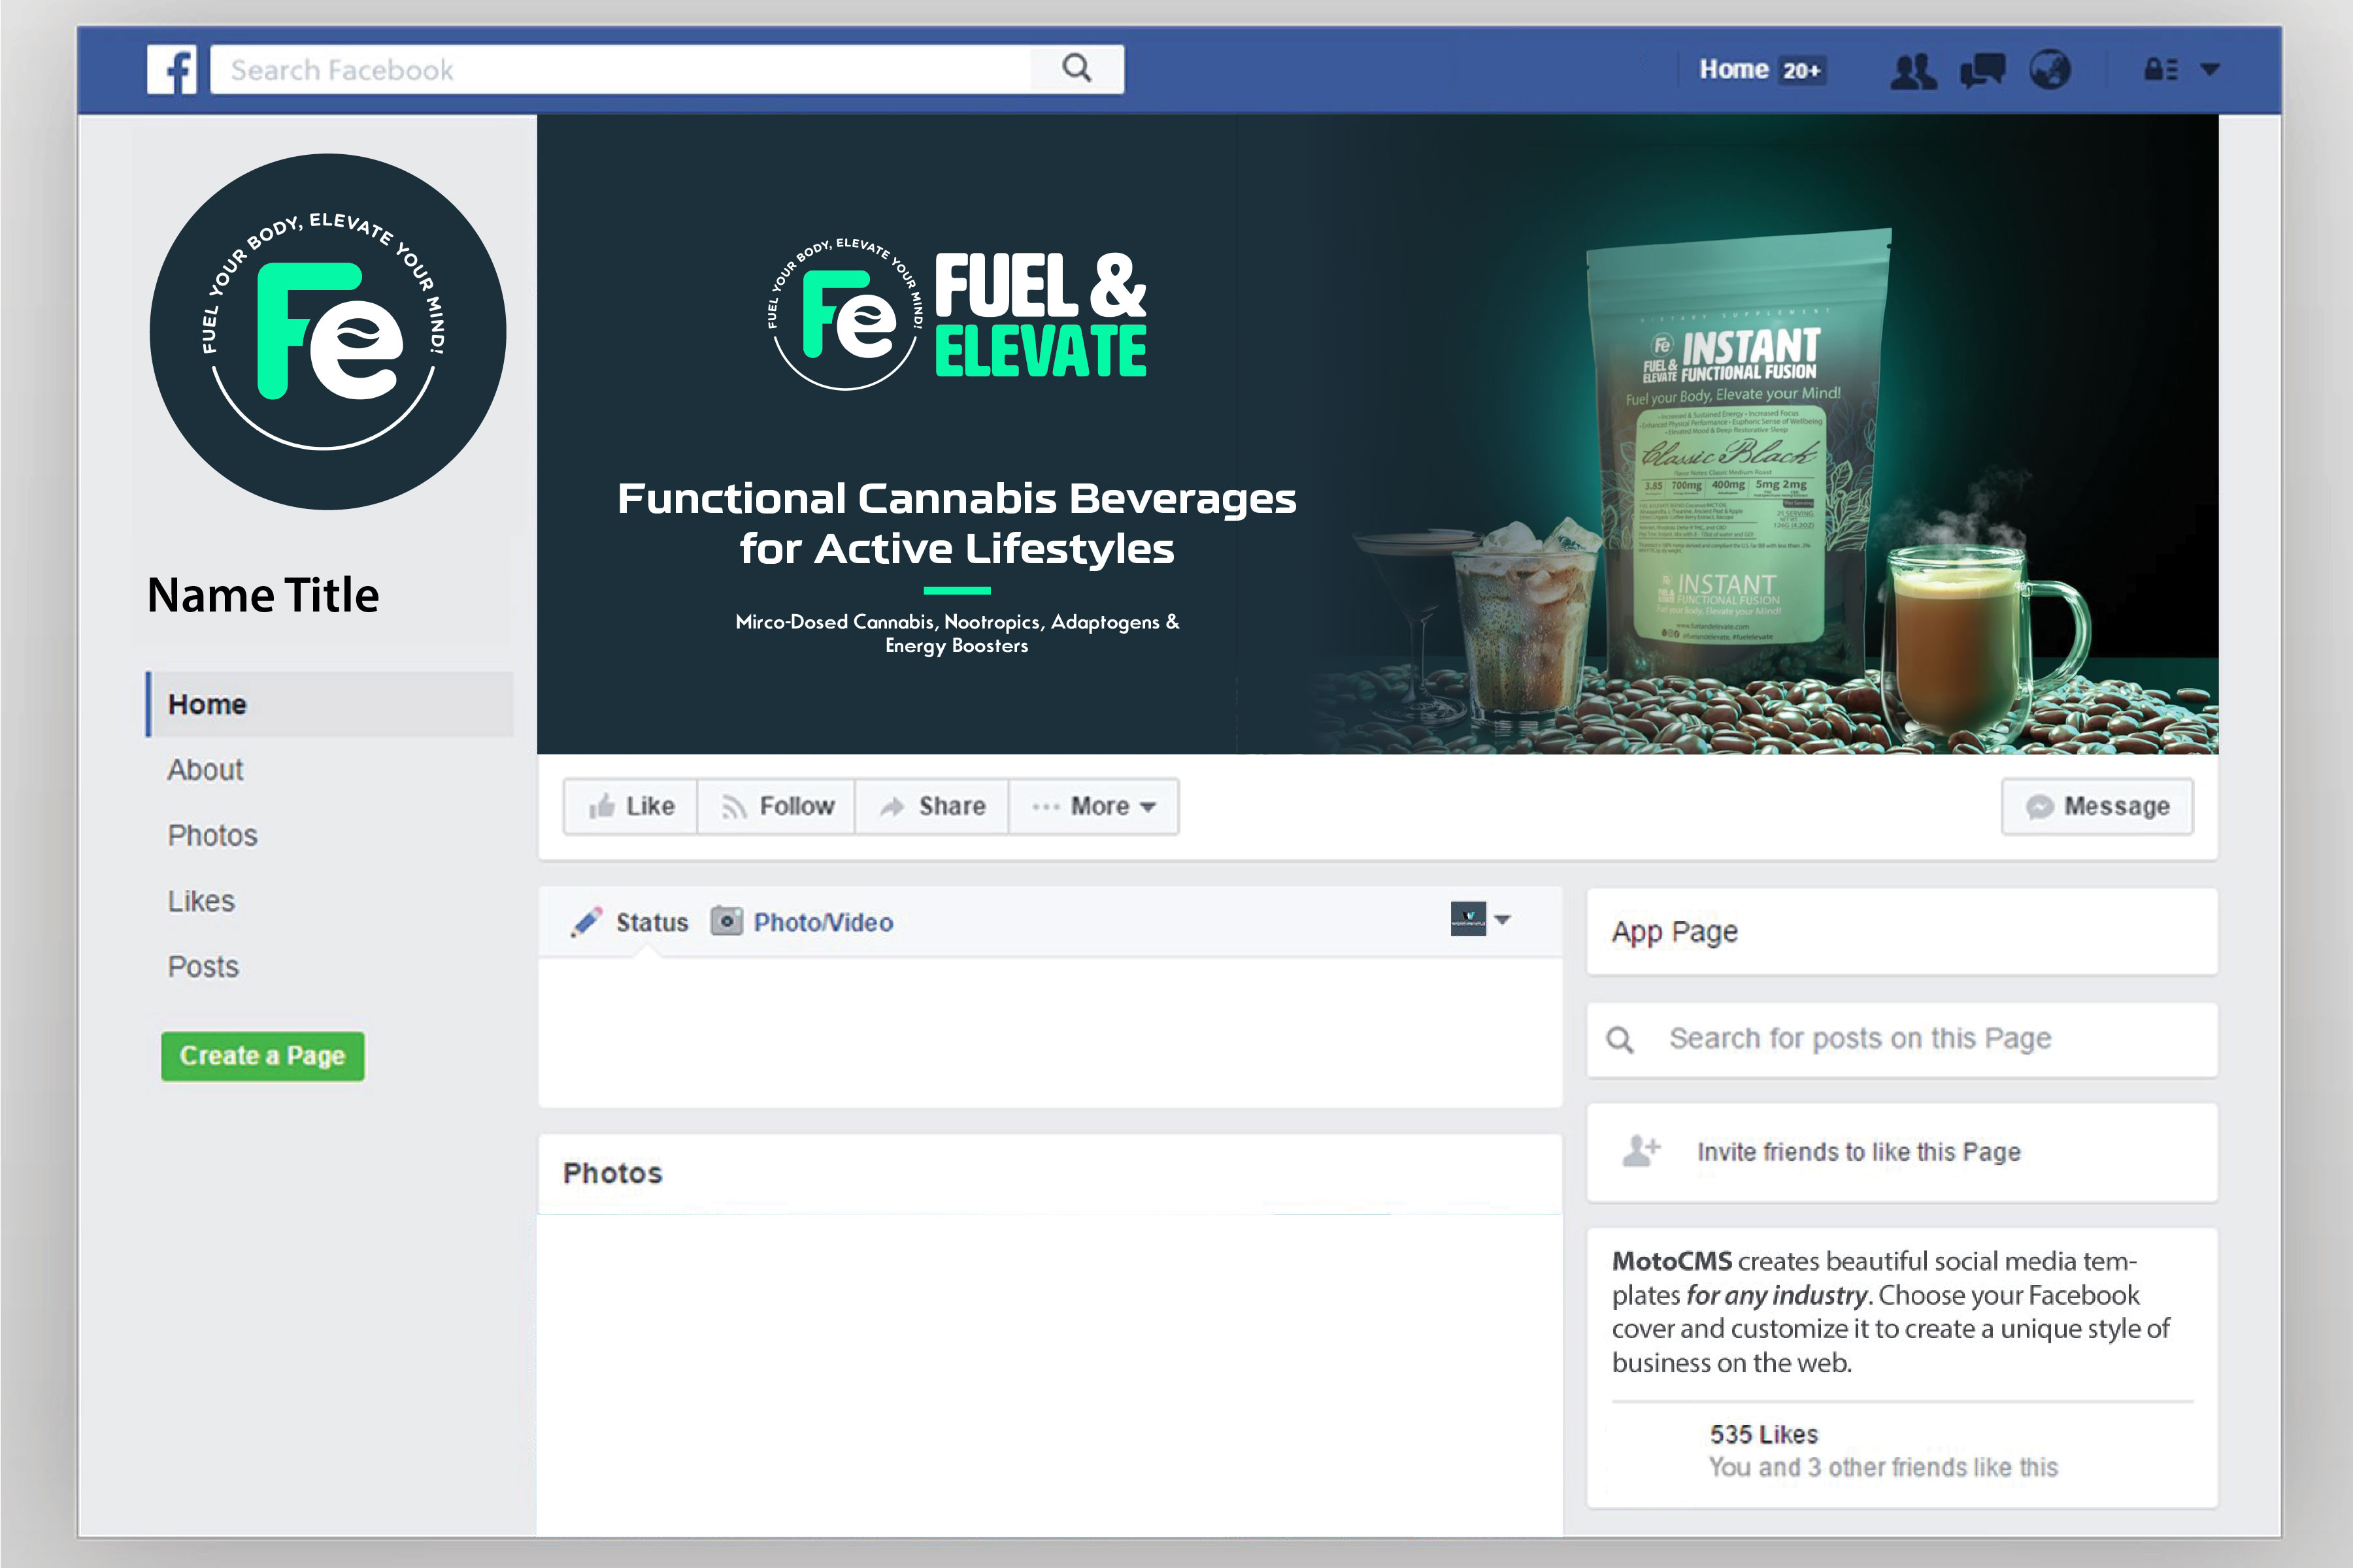
Task: Click the Facebook logo icon
Action: coord(172,69)
